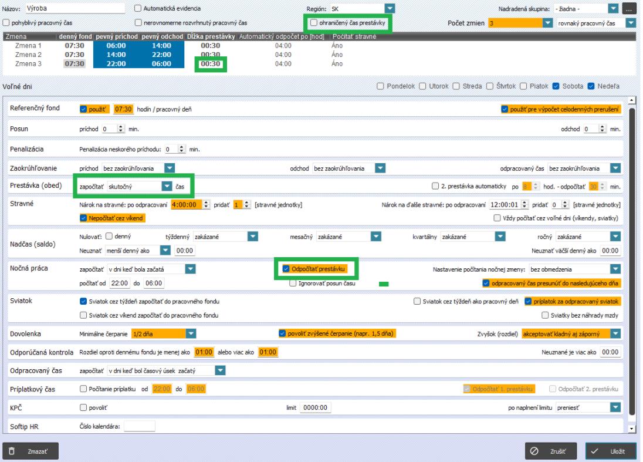Click the Posun príchod minutes stepper
Image resolution: width=643 pixels, height=462 pixels.
121,127
